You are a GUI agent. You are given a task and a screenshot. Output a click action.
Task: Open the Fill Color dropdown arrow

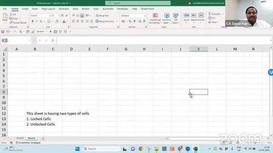coord(60,21)
